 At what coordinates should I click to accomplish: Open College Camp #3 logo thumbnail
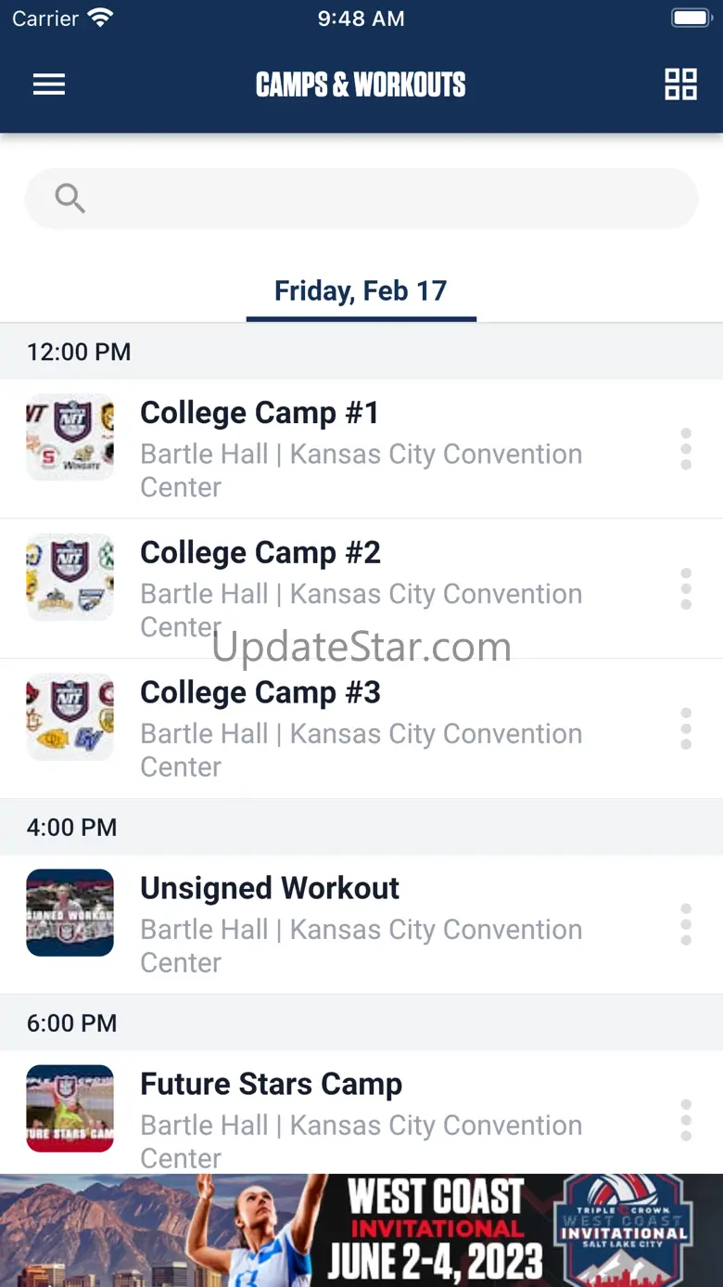70,717
